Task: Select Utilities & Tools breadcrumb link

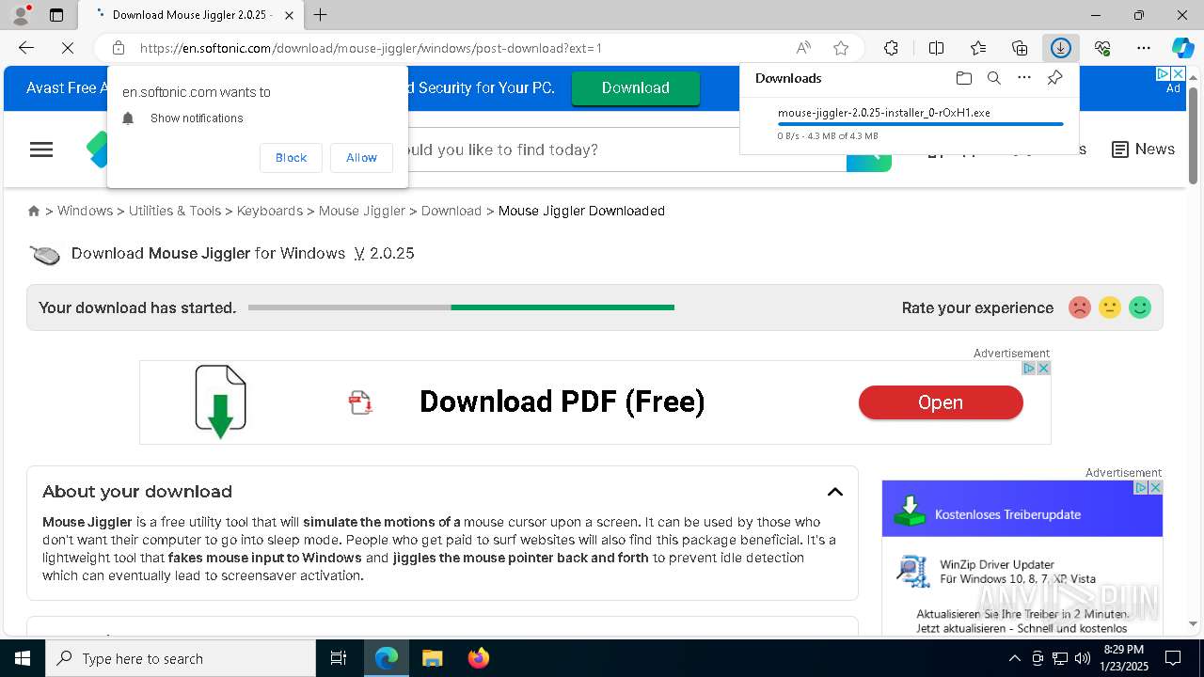Action: tap(175, 211)
